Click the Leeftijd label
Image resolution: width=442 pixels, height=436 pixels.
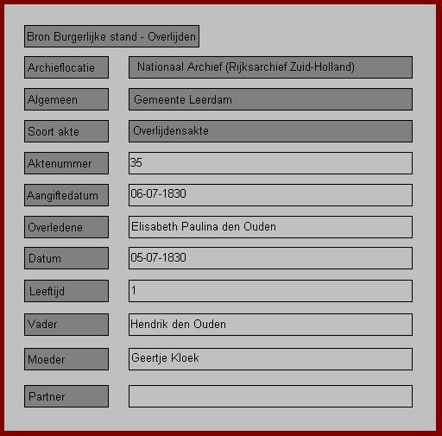[x=66, y=291]
